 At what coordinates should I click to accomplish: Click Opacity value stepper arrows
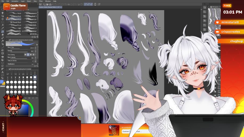pos(34,51)
